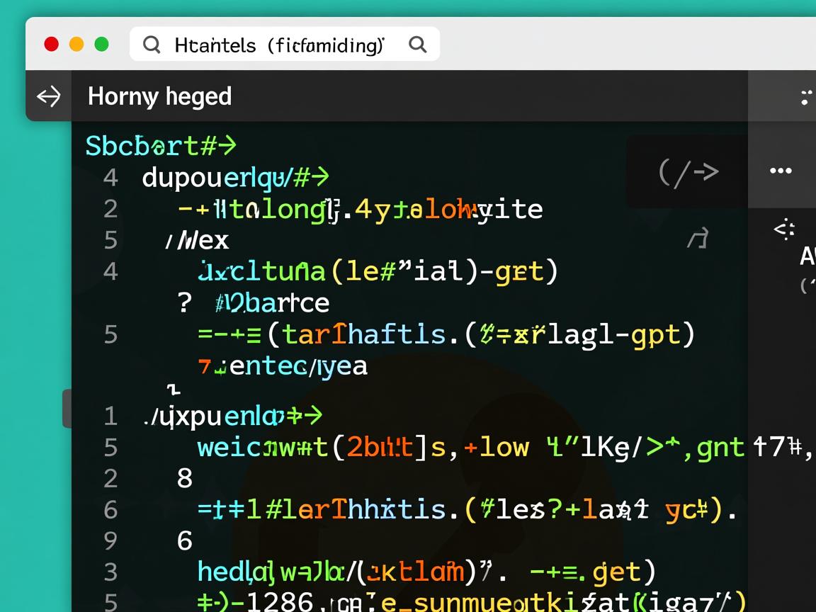This screenshot has height=612, width=816.
Task: Click the small white glyph below the 7.entec/iyea line
Action: tap(174, 389)
